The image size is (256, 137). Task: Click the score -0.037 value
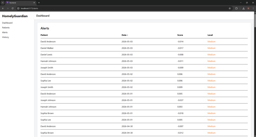[180, 100]
